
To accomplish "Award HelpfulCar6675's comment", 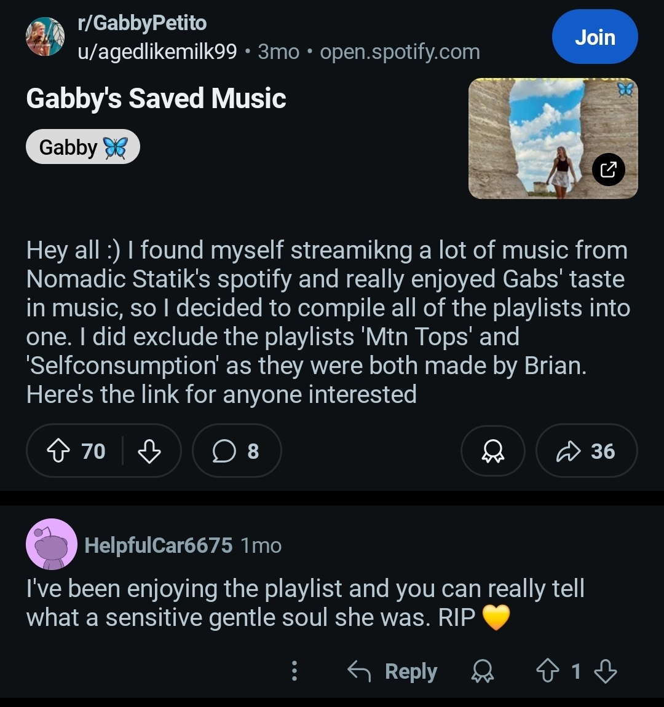I will 483,671.
